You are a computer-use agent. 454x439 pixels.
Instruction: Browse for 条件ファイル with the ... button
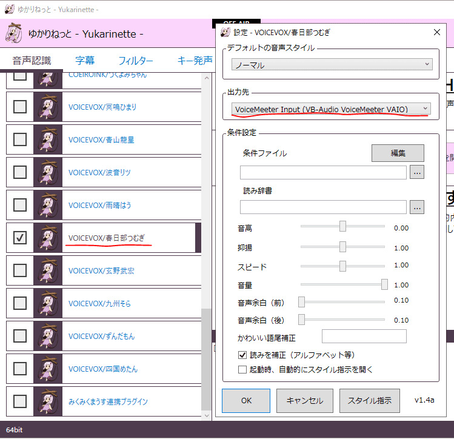point(417,172)
